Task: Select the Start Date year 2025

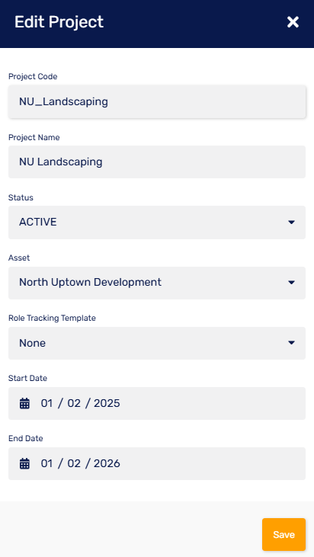Action: click(x=107, y=403)
